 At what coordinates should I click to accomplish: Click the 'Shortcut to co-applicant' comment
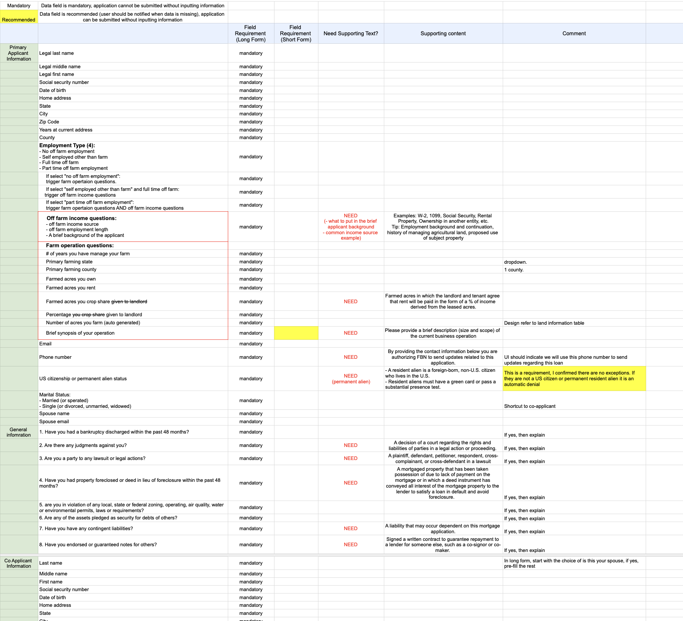[x=574, y=400]
